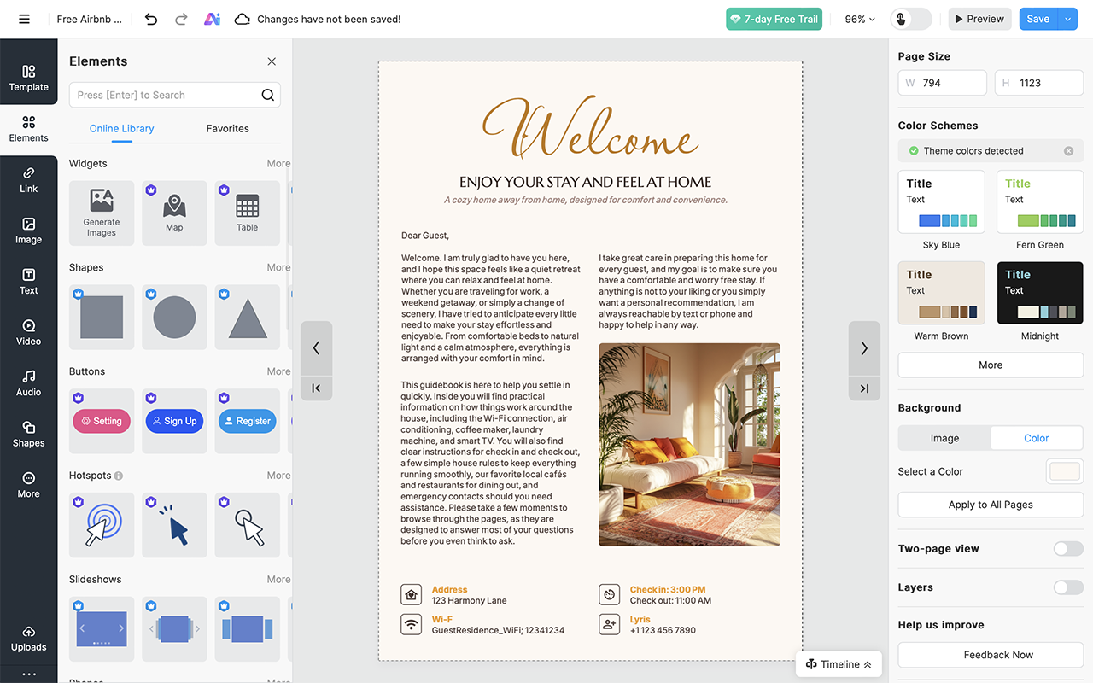Save the project
This screenshot has width=1093, height=683.
point(1038,19)
